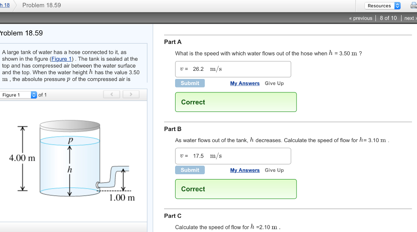
Task: Click Give Up for Part B
Action: (274, 170)
